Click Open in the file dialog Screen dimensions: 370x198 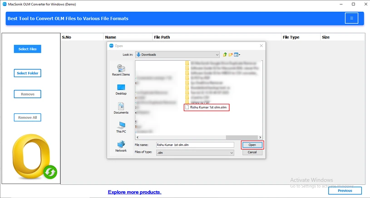coord(252,145)
